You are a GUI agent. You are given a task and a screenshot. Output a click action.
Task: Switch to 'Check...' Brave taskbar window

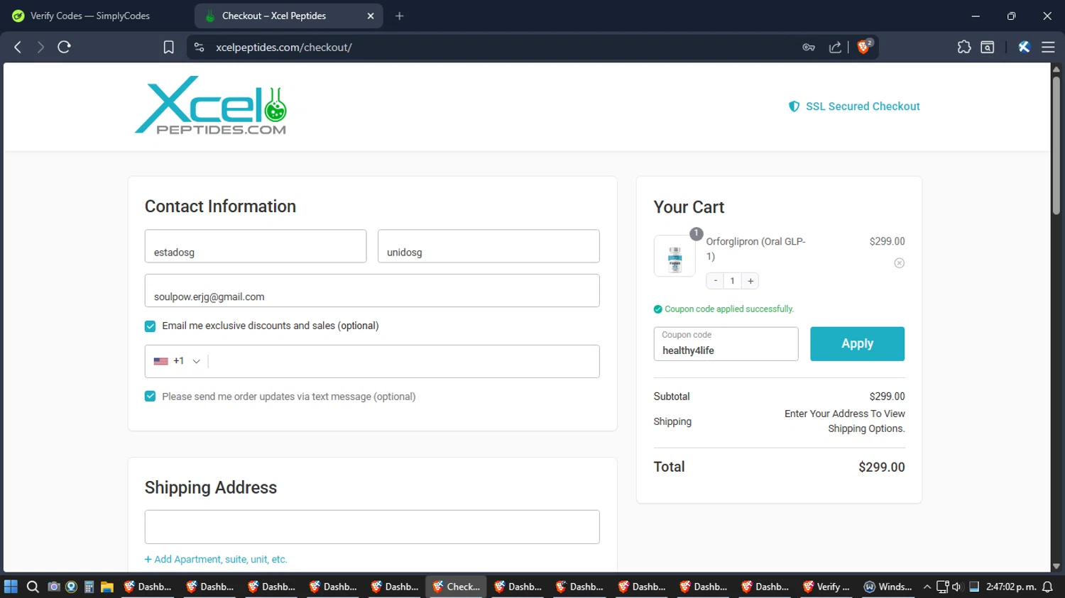[457, 587]
